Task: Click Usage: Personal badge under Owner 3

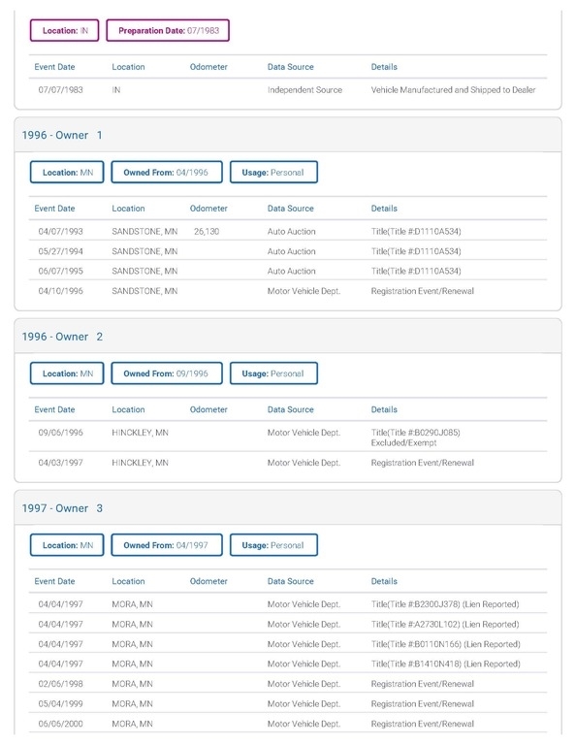Action: [273, 545]
